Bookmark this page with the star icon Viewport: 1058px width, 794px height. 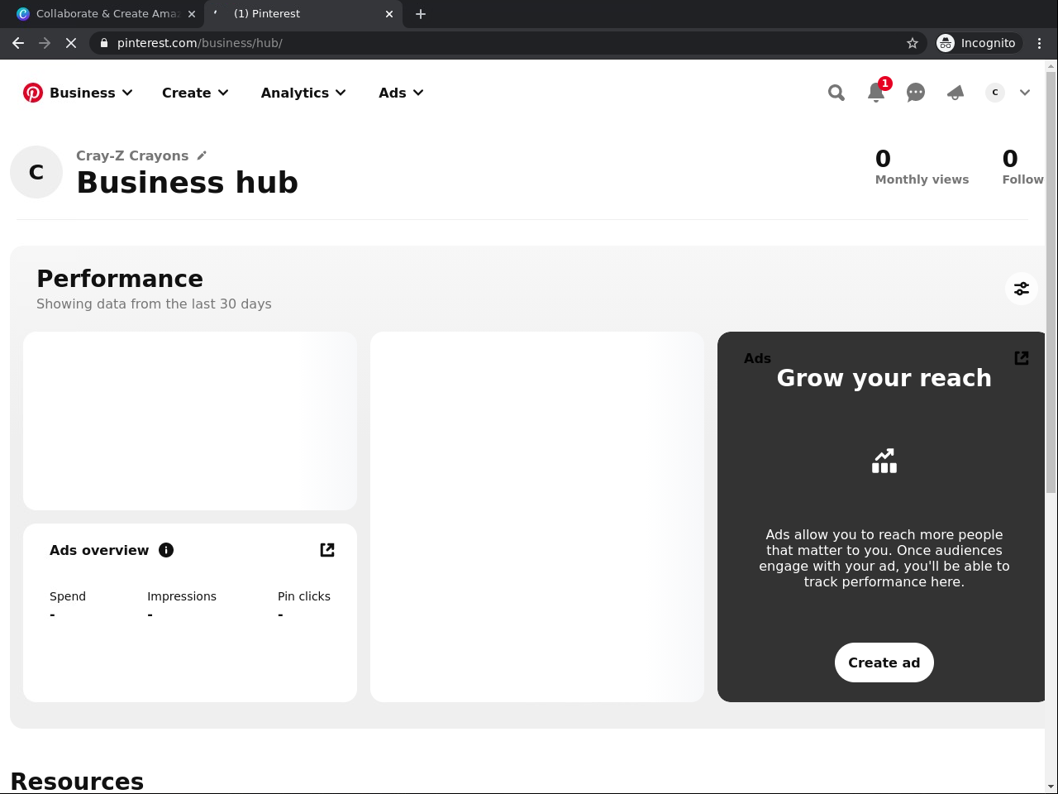913,43
